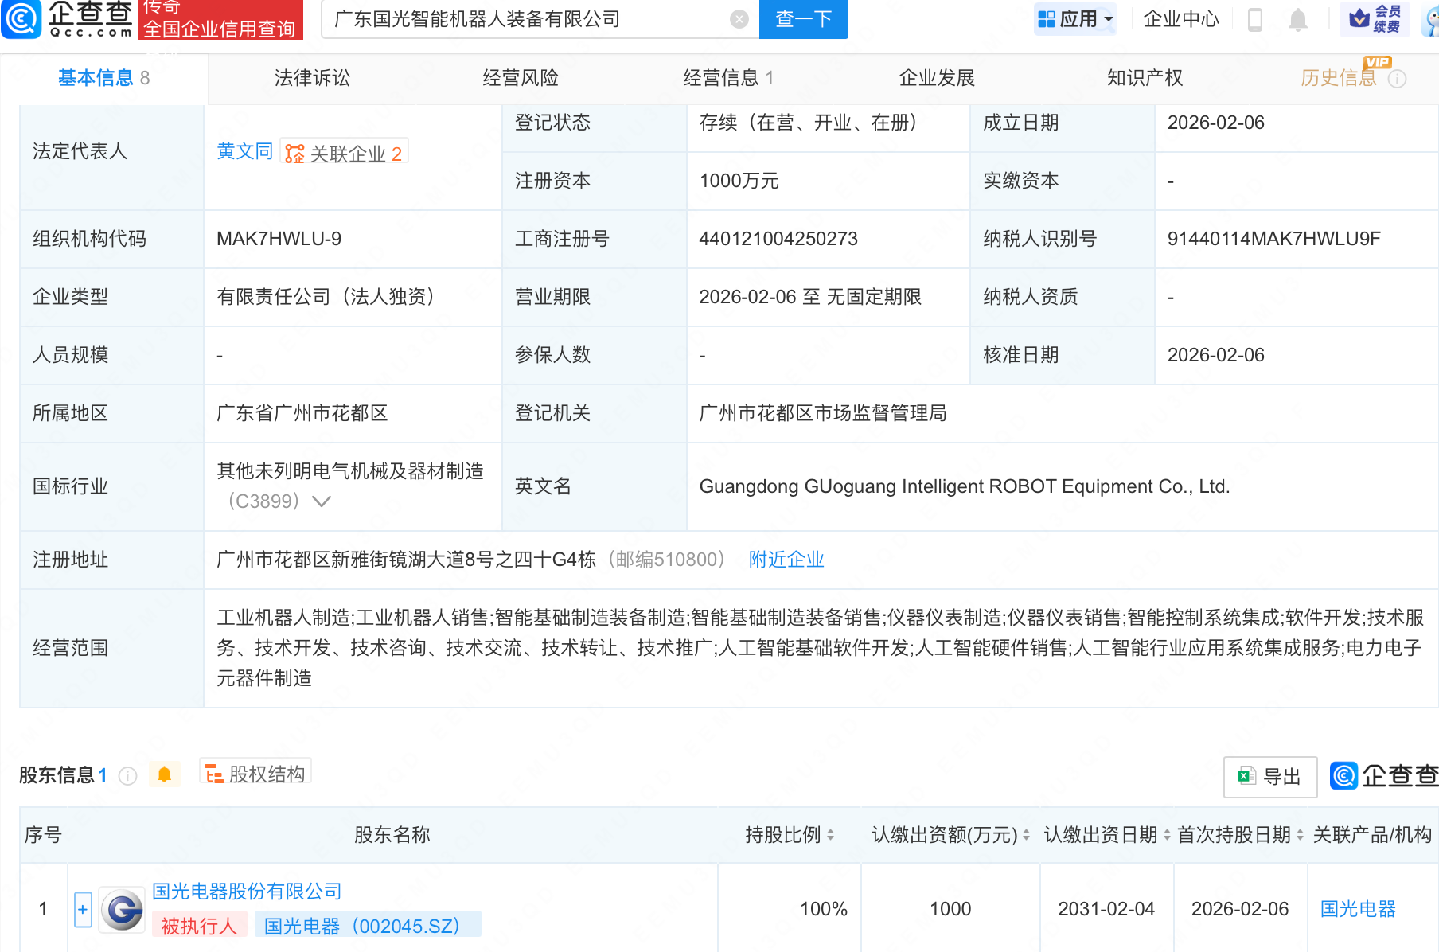
Task: Select the English company name text
Action: 965,486
